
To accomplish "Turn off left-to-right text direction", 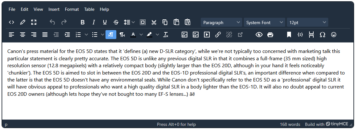I will coord(111,35).
